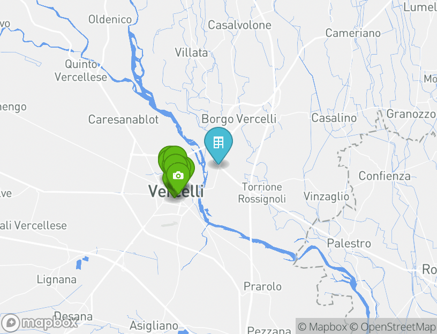Select the Prarolo label
The width and height of the screenshot is (437, 334).
click(262, 286)
